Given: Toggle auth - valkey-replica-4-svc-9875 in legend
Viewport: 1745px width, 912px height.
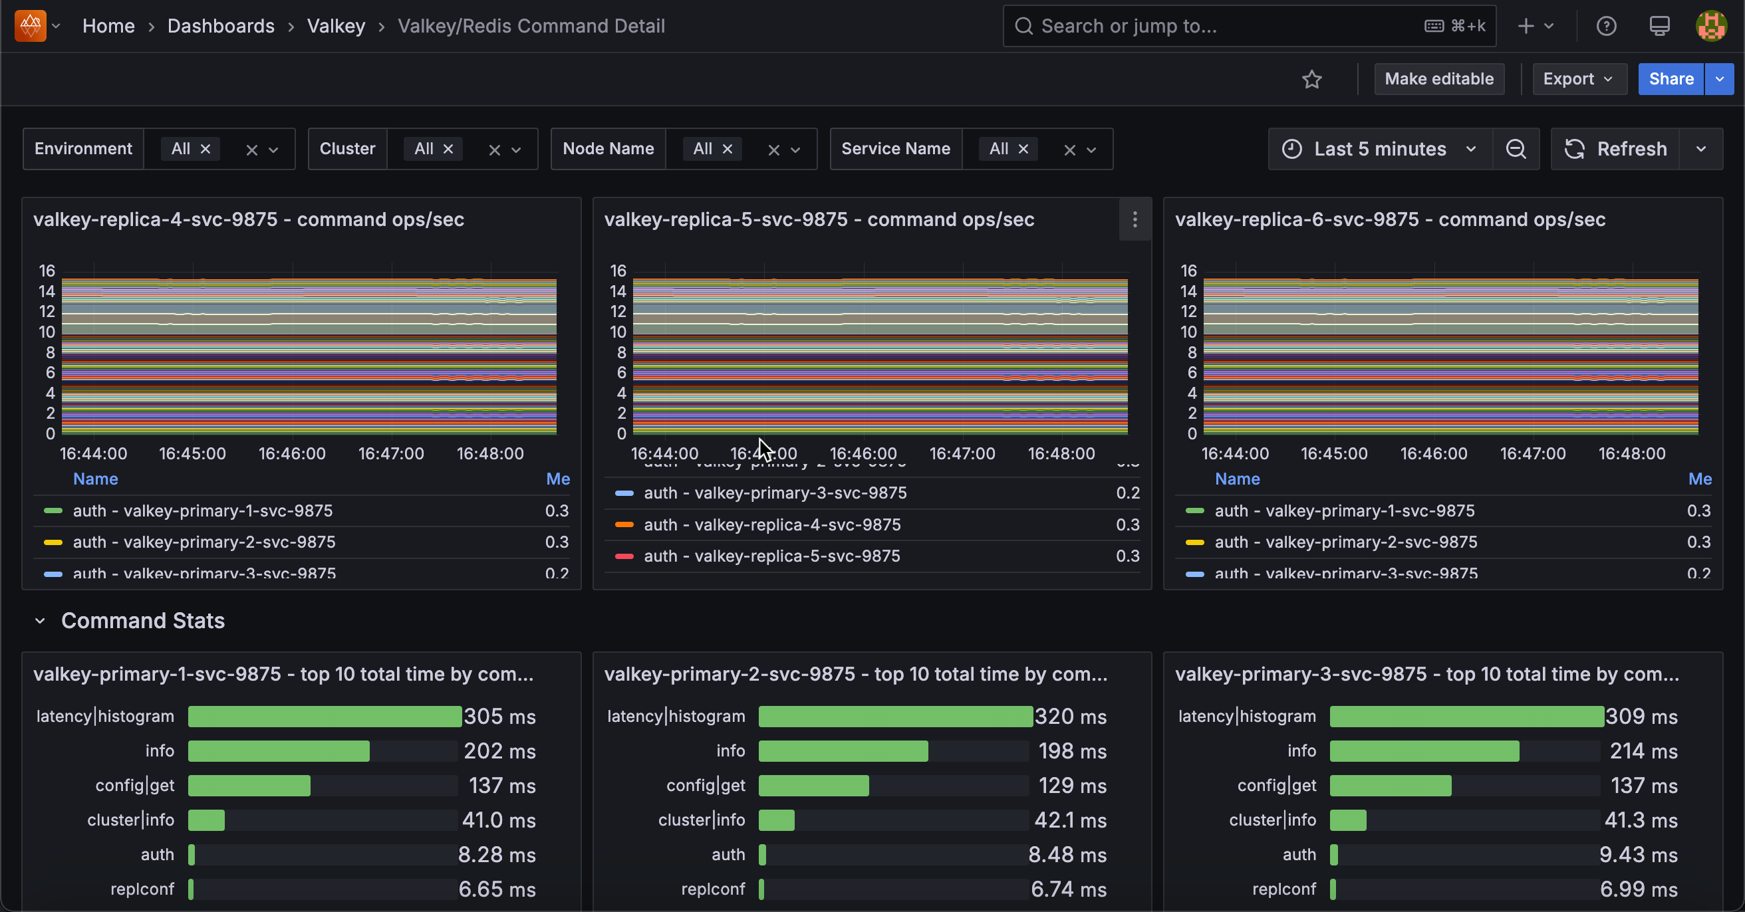Looking at the screenshot, I should [772, 524].
